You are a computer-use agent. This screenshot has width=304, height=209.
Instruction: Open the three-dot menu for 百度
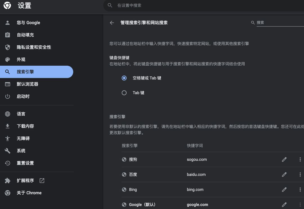coord(300,174)
